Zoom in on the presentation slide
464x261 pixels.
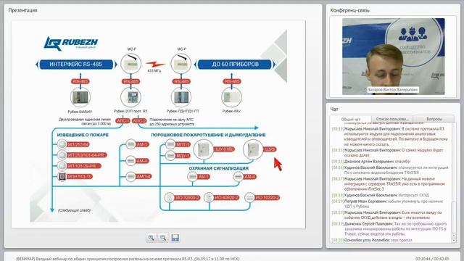[152, 238]
